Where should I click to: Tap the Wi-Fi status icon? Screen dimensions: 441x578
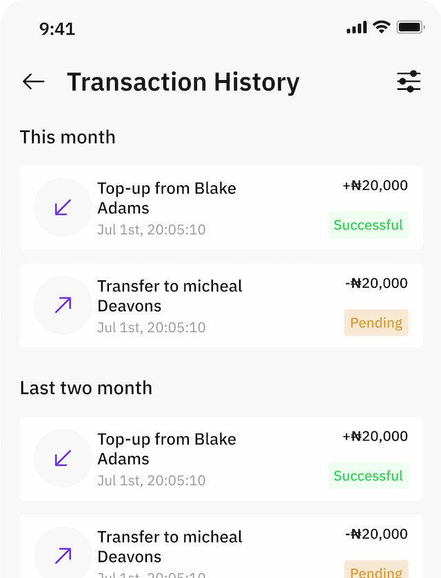tap(382, 28)
